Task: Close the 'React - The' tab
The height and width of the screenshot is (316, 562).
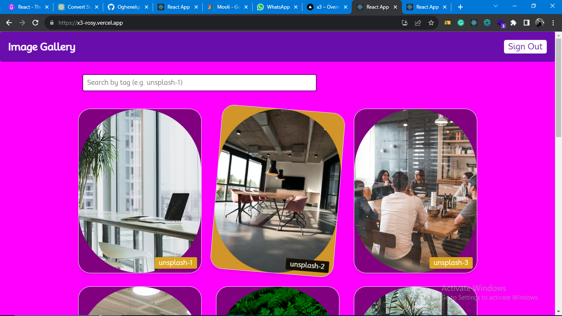Action: tap(46, 7)
